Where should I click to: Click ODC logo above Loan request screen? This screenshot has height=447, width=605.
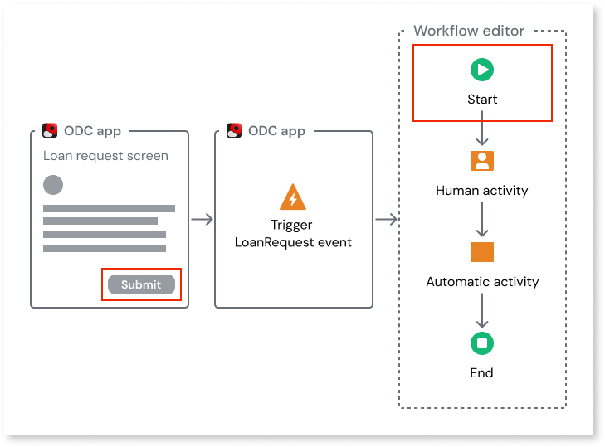point(50,131)
